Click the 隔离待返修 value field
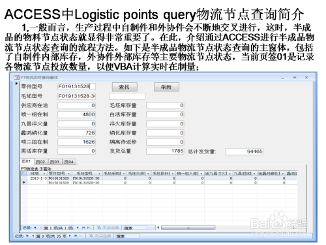This screenshot has width=326, height=245. pyautogui.click(x=165, y=142)
